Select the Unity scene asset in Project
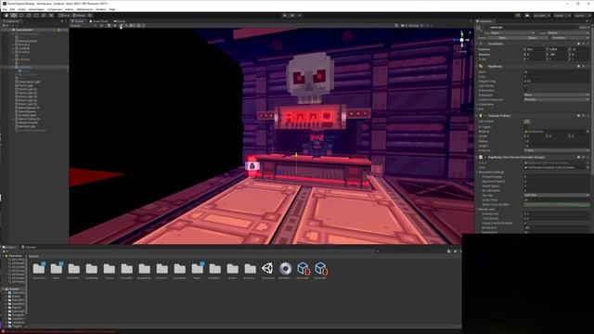This screenshot has width=594, height=334. pos(267,268)
